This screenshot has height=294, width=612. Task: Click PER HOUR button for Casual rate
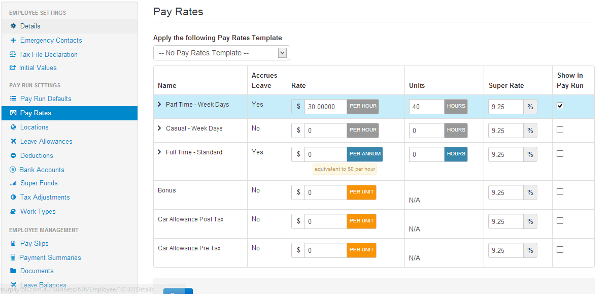pos(363,130)
